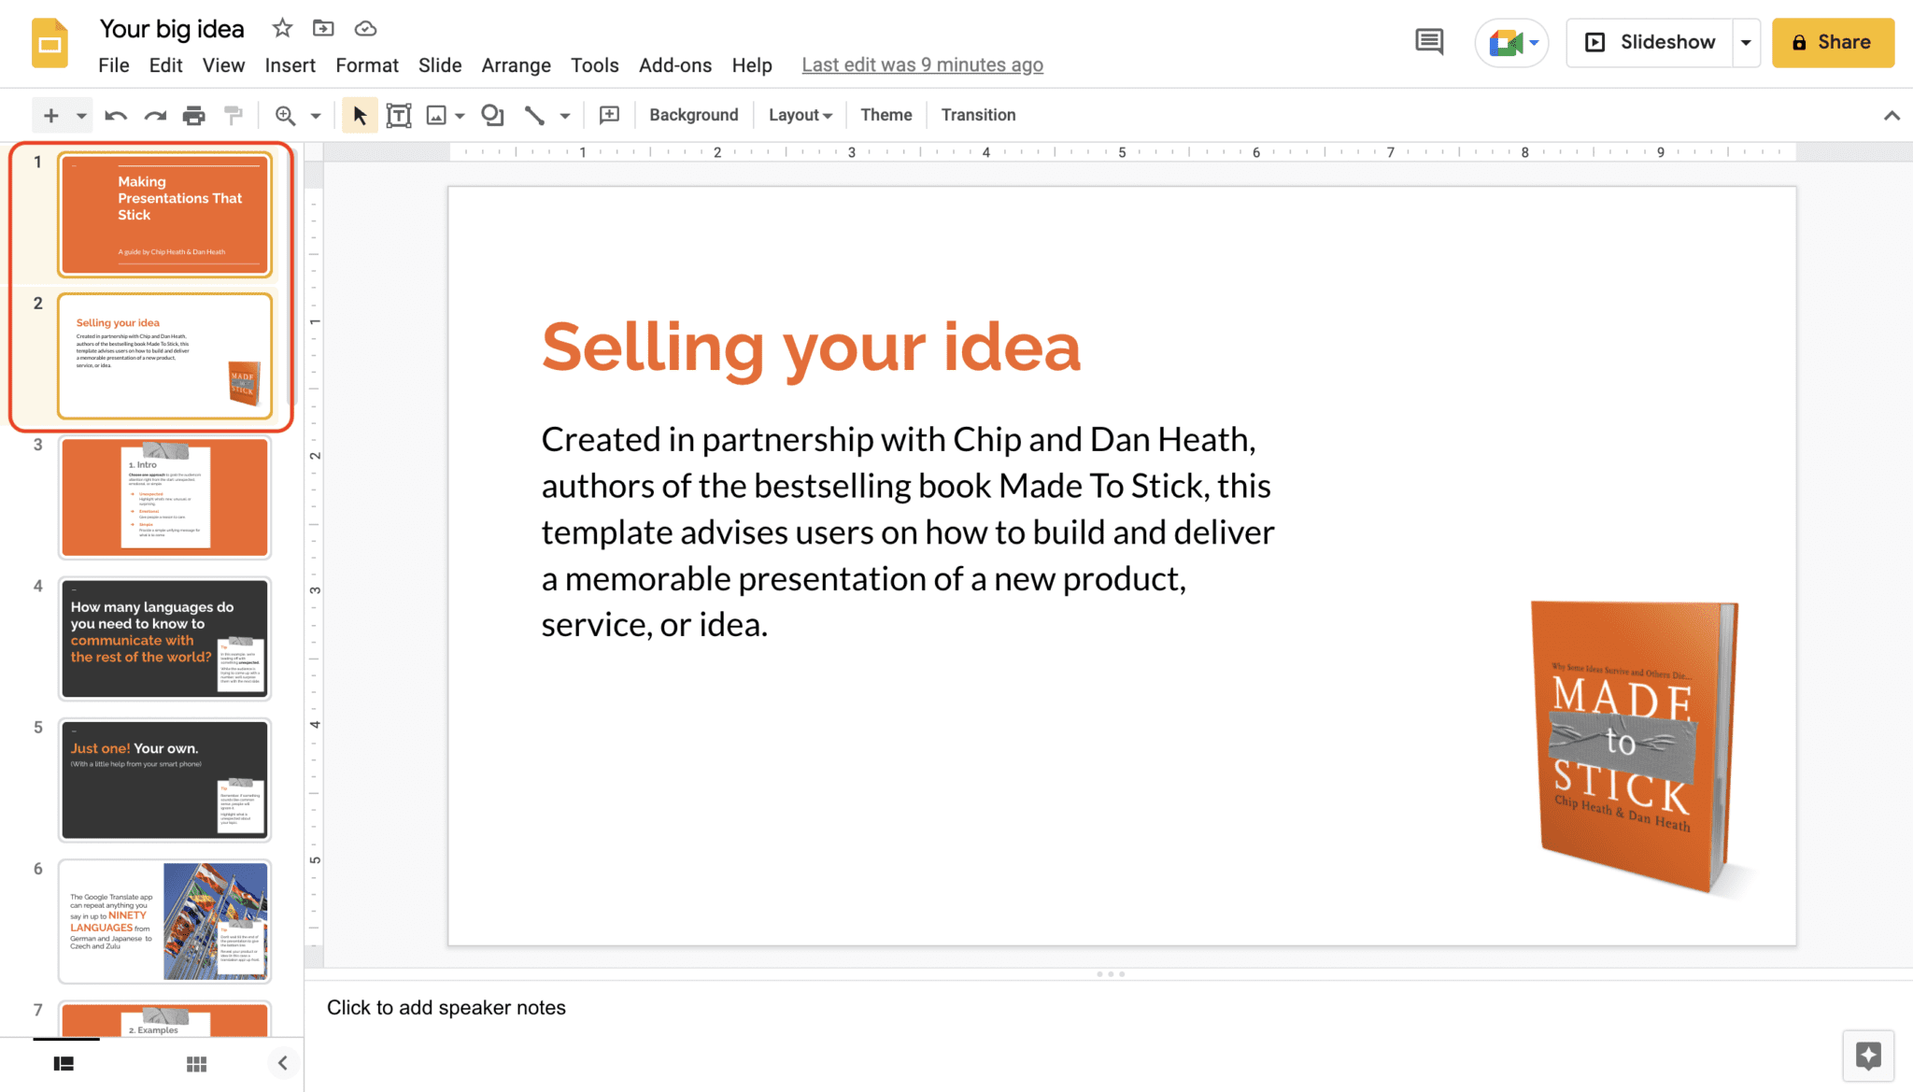This screenshot has width=1913, height=1092.
Task: Open the Shape tool
Action: click(x=492, y=115)
